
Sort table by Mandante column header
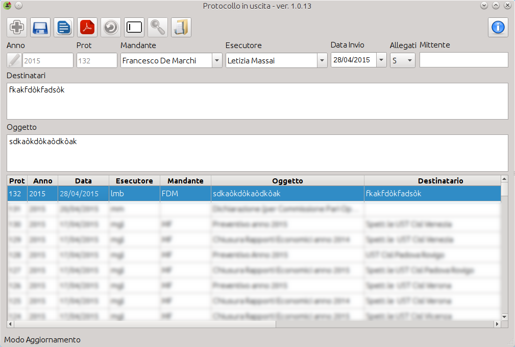click(x=186, y=180)
